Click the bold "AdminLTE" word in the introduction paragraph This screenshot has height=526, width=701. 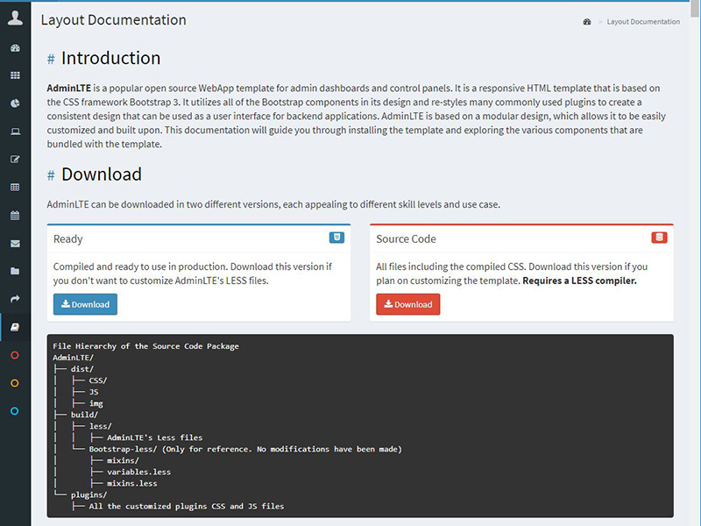coord(69,89)
